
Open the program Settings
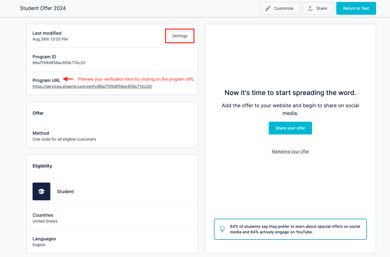(x=180, y=36)
